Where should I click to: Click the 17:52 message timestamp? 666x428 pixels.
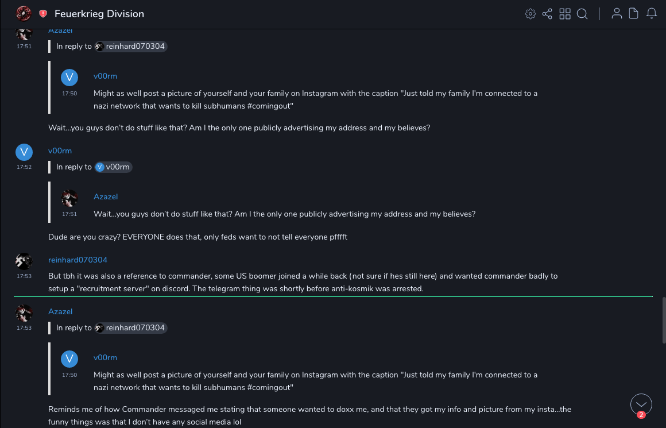24,167
